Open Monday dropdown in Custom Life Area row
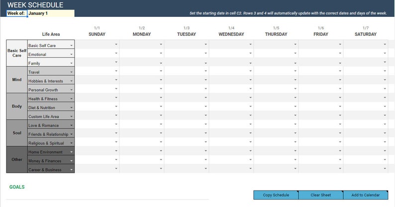This screenshot has height=207, width=395. coord(161,115)
